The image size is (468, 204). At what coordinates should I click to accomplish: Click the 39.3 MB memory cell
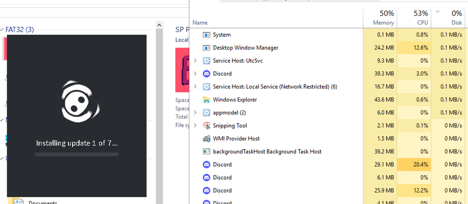[380, 74]
